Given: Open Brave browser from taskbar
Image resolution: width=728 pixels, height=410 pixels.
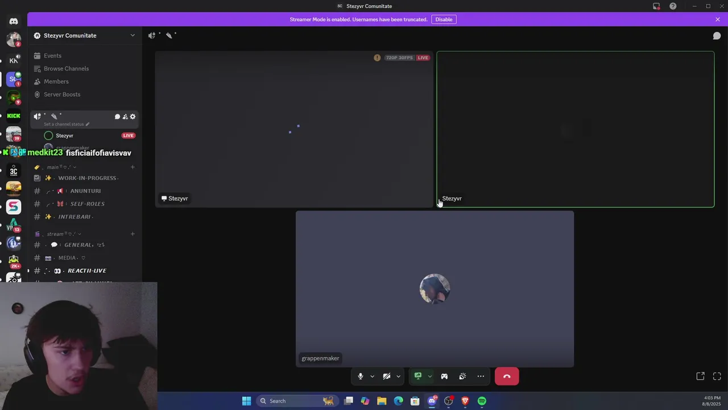Looking at the screenshot, I should tap(465, 401).
